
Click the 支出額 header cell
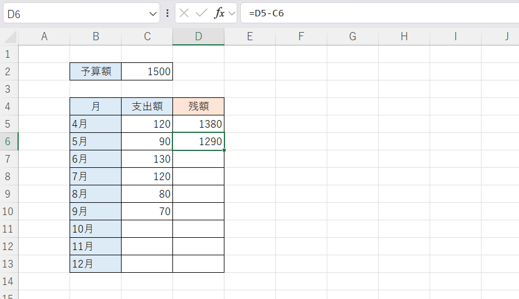tap(147, 106)
